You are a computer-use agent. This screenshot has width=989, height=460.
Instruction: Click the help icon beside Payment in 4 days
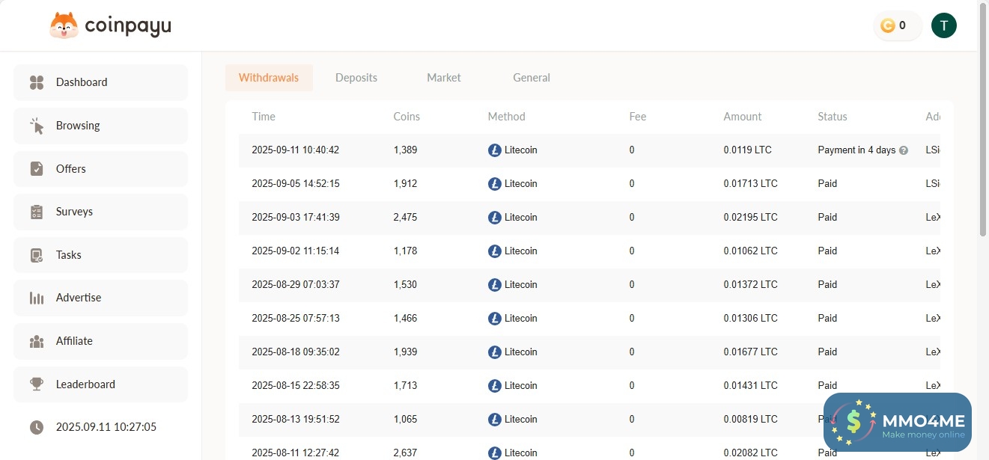point(904,150)
